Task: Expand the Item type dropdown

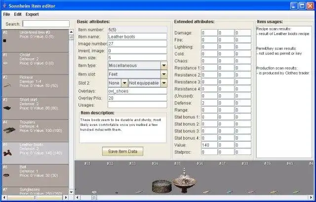Action: coord(164,66)
